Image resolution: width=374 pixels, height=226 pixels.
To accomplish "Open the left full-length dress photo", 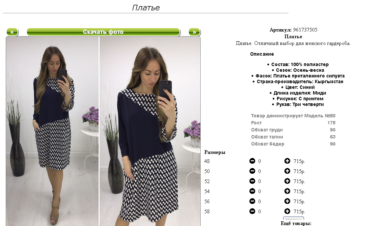I will point(52,131).
